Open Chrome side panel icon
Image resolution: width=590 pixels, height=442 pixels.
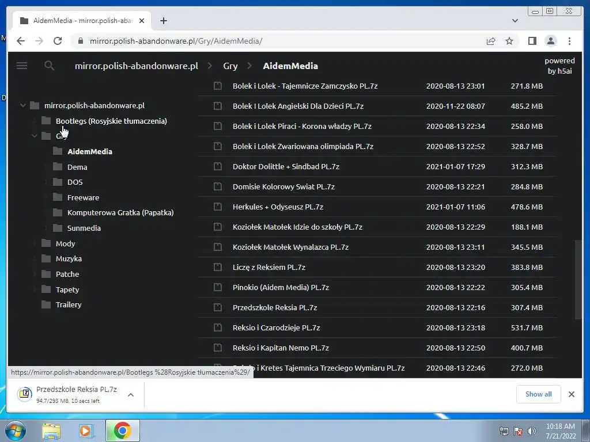(532, 41)
